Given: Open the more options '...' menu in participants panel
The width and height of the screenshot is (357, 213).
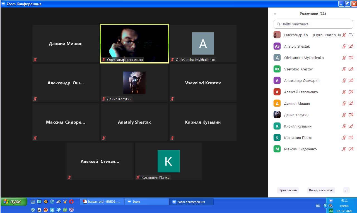Looking at the screenshot, I should [346, 190].
